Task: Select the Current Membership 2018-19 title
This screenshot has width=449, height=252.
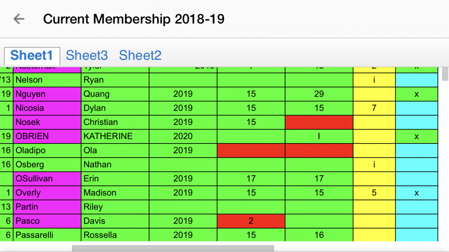Action: (134, 19)
